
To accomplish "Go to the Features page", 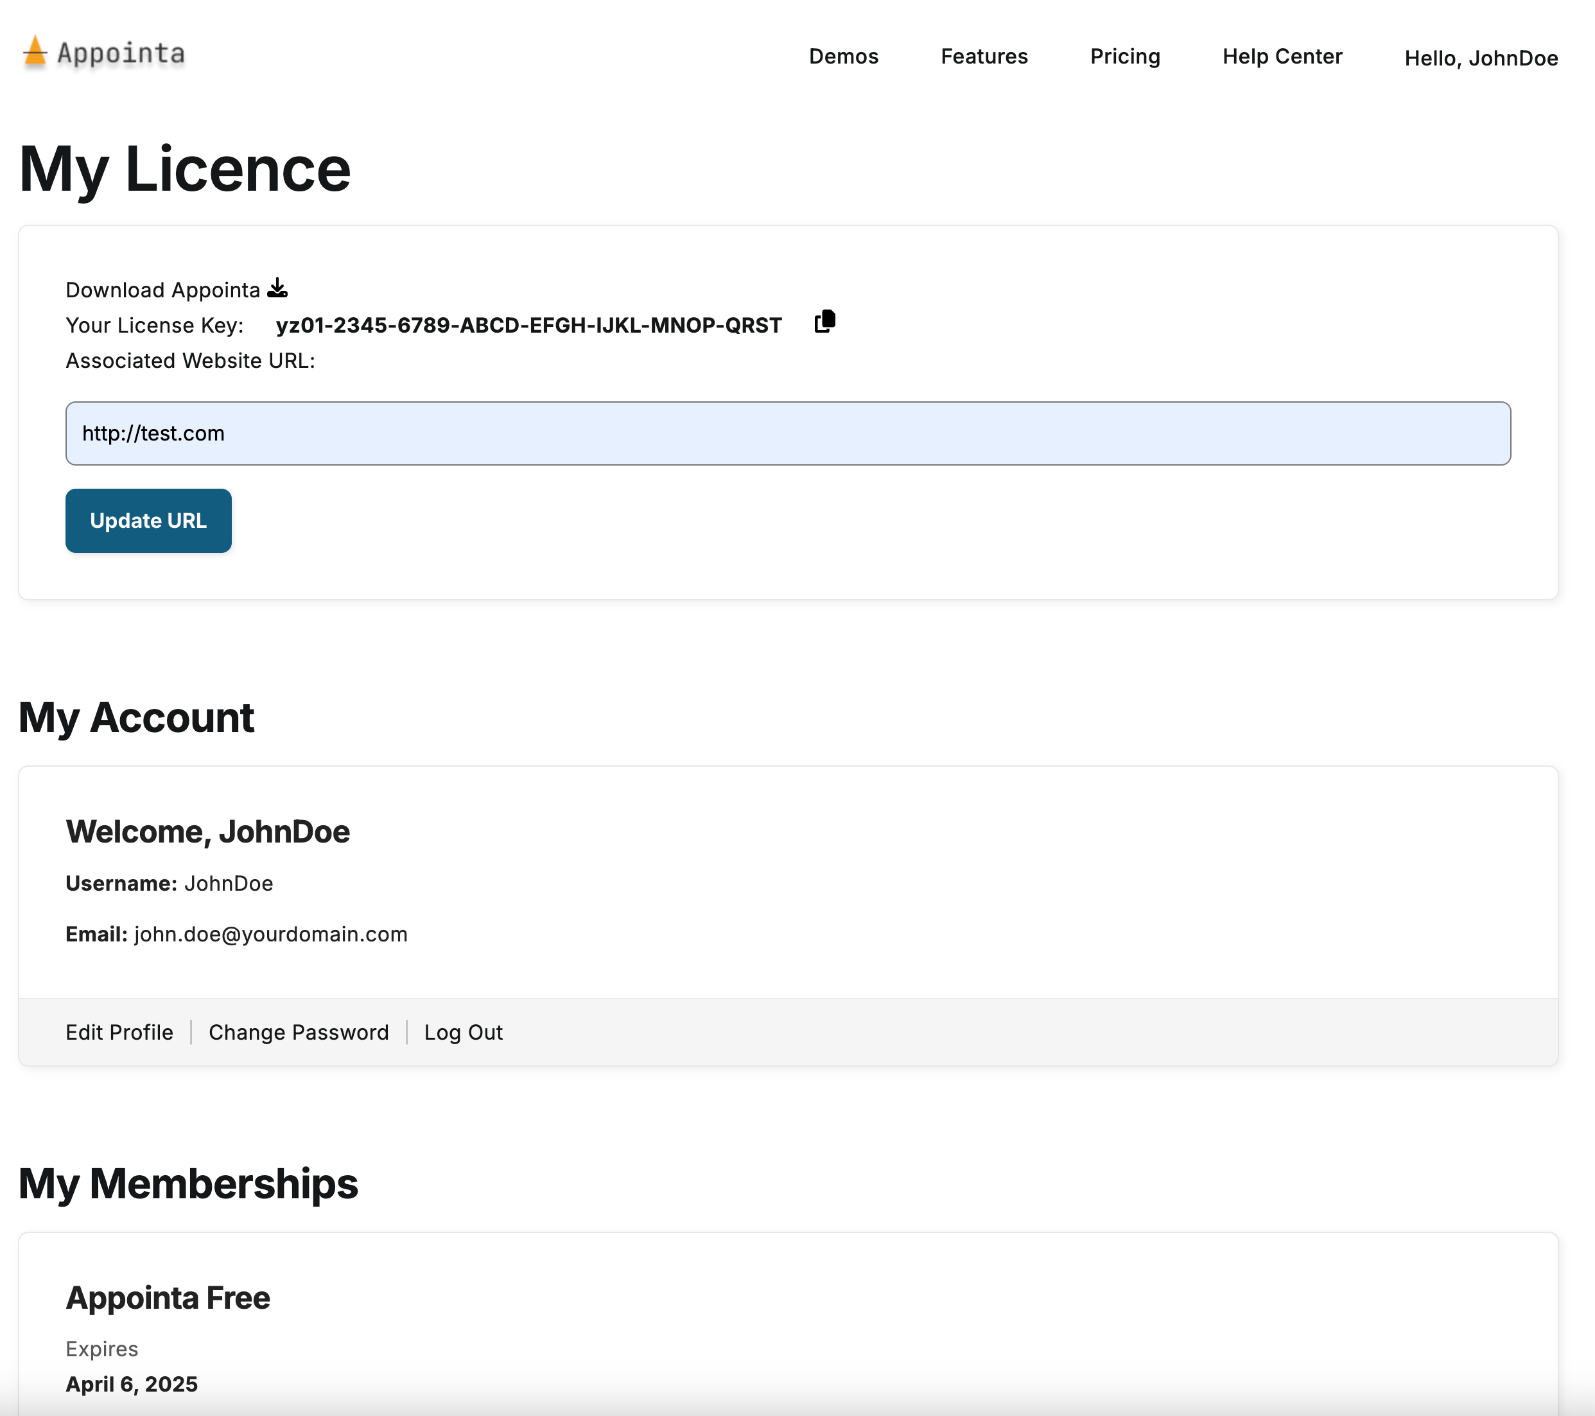I will click(984, 57).
